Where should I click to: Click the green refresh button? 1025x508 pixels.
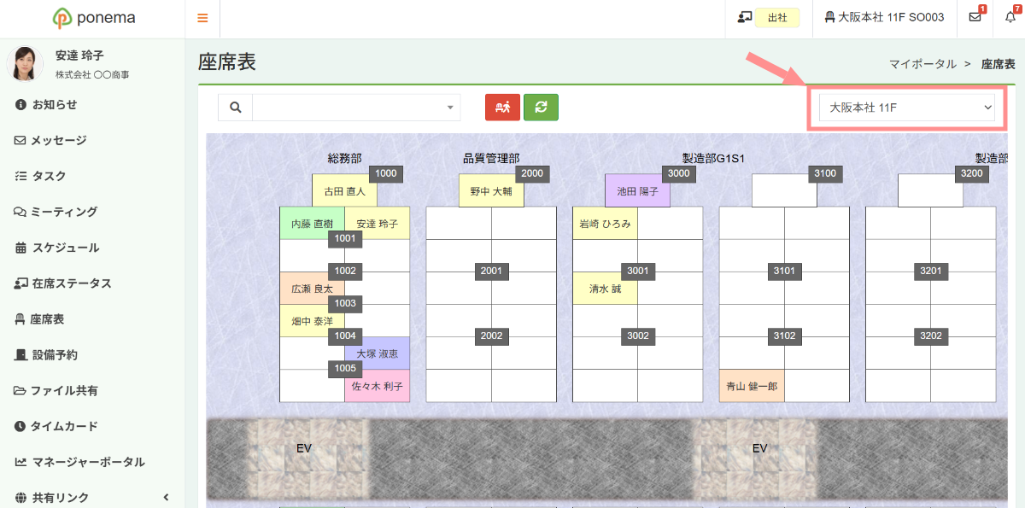coord(541,107)
